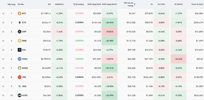The width and height of the screenshot is (204, 100).
Task: Click the Xếp hạng column header
Action: 11,4
